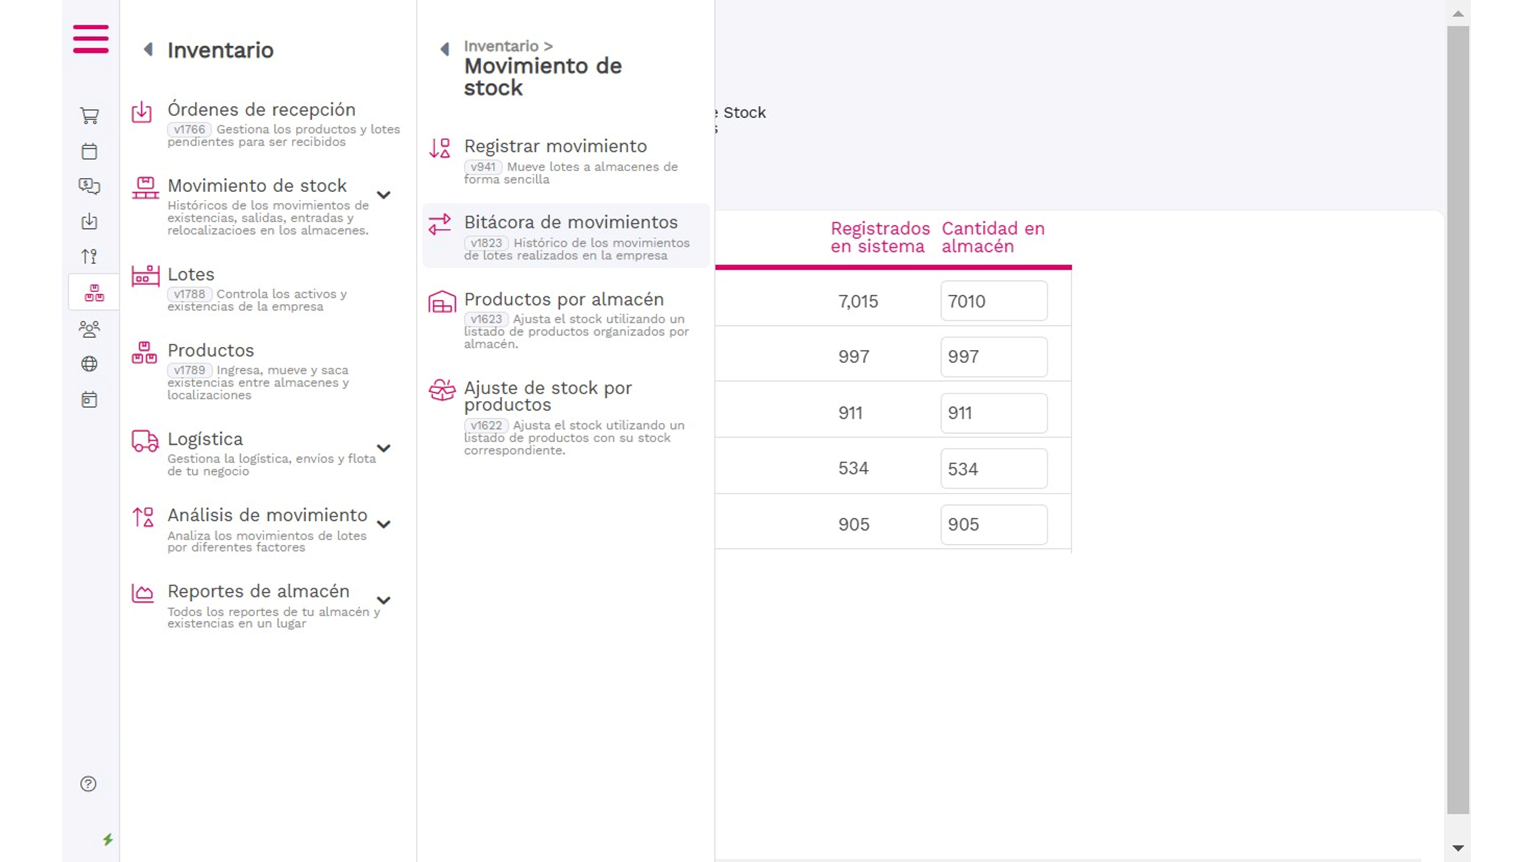
Task: Click the globe icon in sidebar
Action: tap(89, 364)
